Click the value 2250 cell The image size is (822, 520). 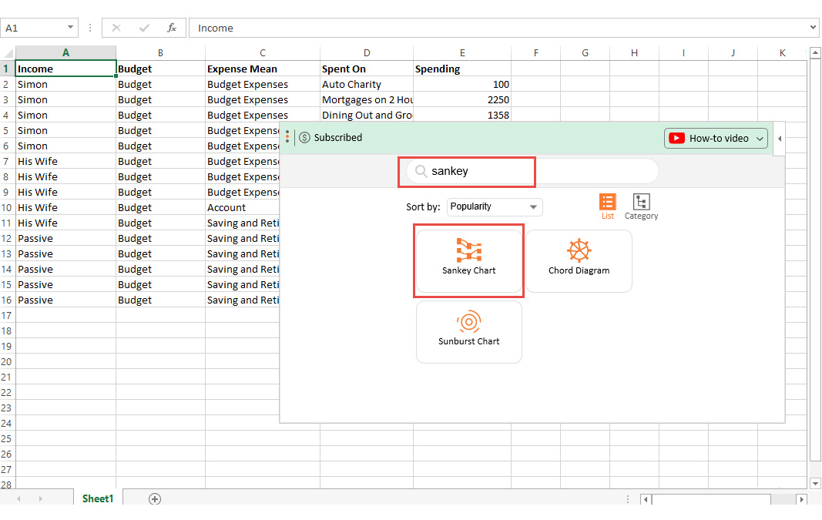click(x=462, y=99)
